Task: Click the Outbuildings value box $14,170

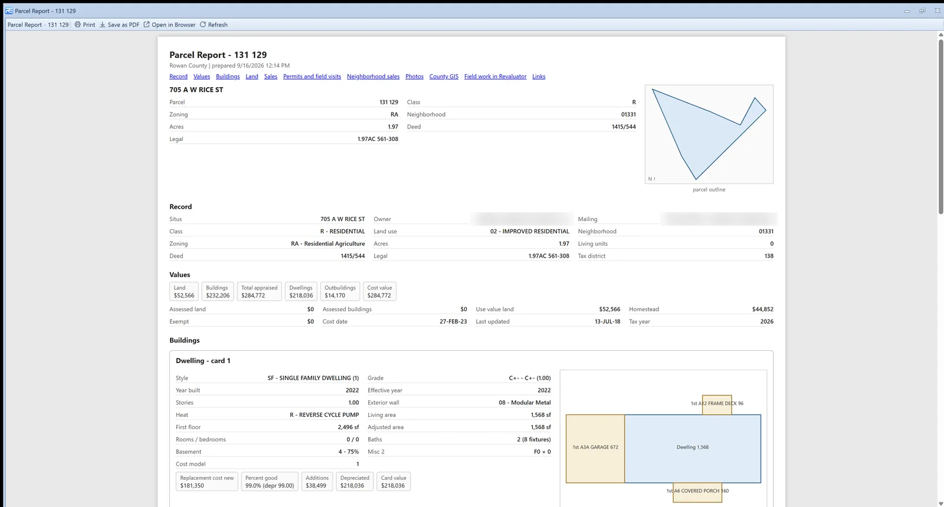Action: [x=340, y=292]
